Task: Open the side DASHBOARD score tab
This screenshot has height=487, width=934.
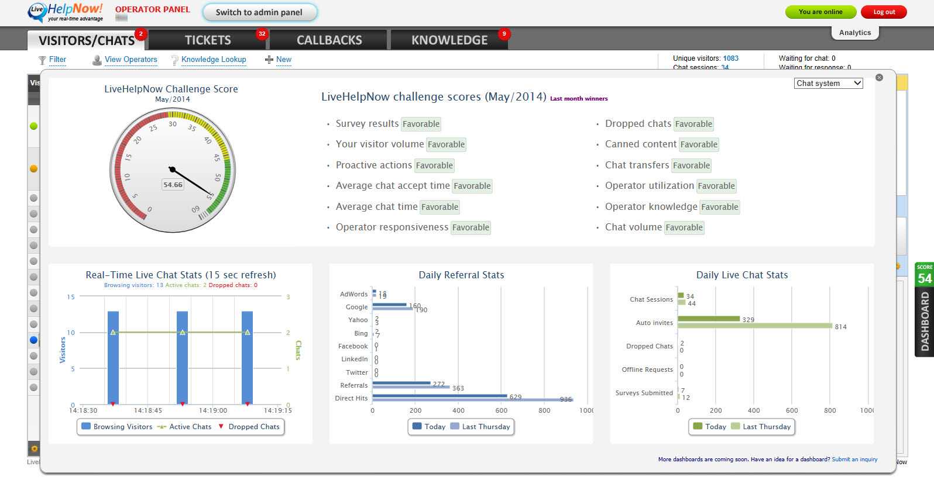Action: [x=925, y=309]
